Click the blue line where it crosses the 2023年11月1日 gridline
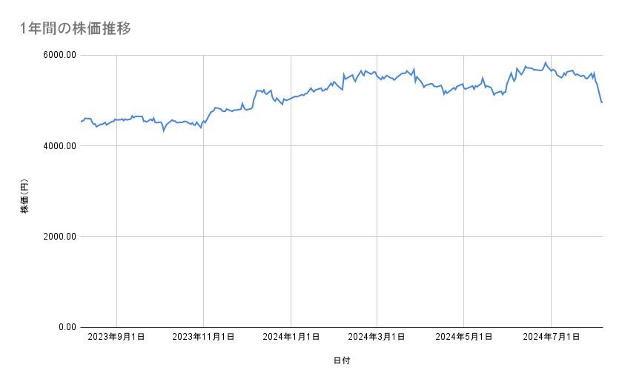Screen dimensions: 622x385 click(204, 122)
